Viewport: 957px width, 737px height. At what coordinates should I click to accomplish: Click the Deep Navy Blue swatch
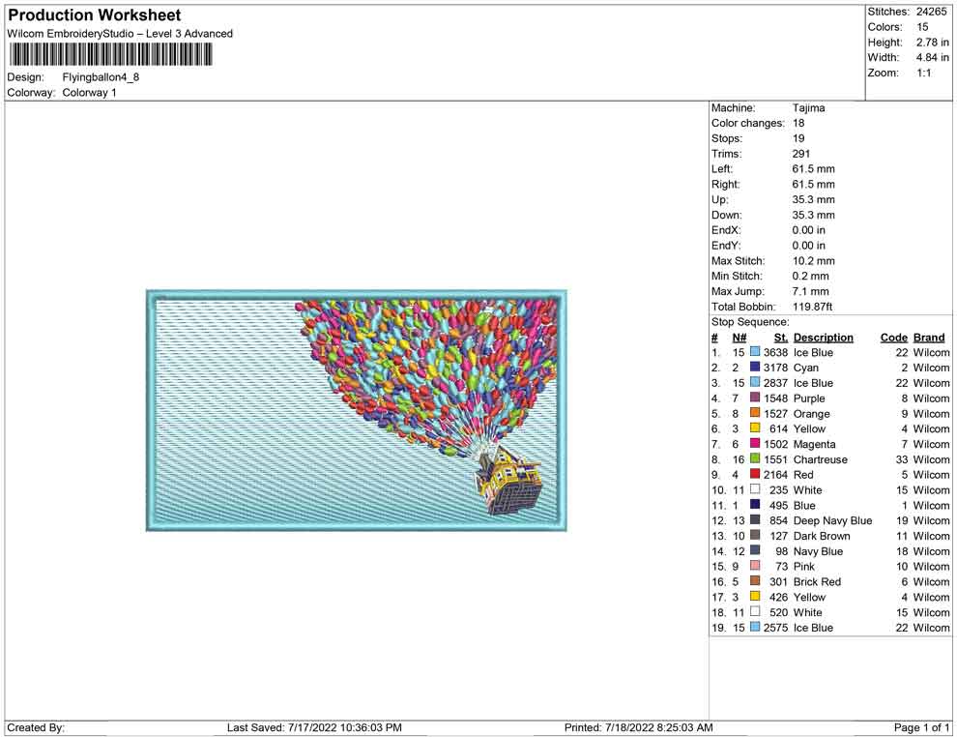coord(755,519)
